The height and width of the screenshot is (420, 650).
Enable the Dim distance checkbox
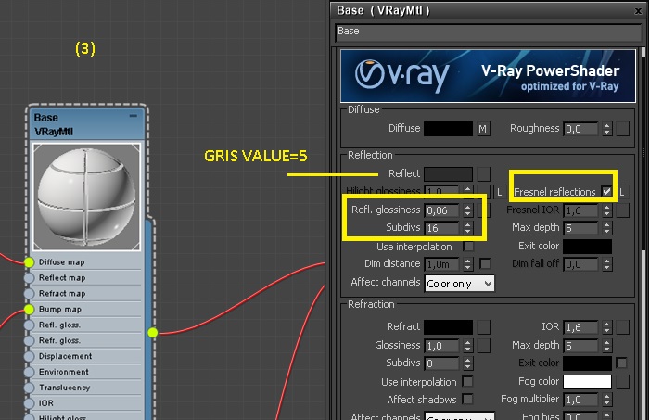[x=485, y=263]
